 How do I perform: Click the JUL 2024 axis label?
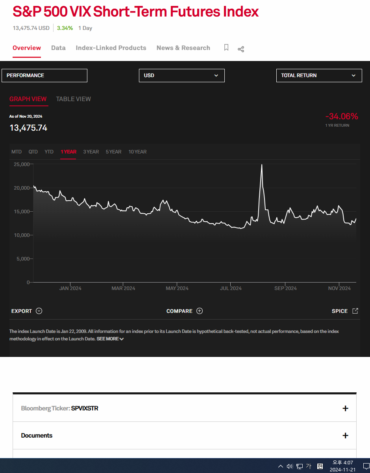tap(231, 288)
